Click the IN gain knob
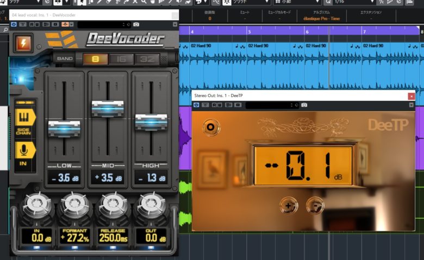The image size is (424, 260). pos(37,206)
